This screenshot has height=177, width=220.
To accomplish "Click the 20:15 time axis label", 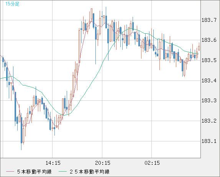I will (103, 163).
